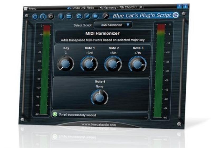Click the Note 1 value +3rd
This screenshot has width=211, height=148.
89,53
